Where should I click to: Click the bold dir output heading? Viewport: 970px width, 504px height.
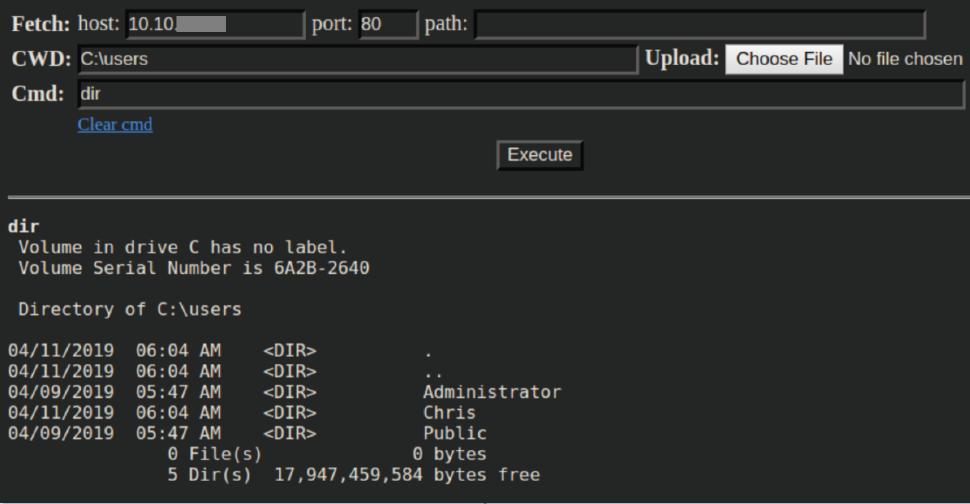point(24,227)
